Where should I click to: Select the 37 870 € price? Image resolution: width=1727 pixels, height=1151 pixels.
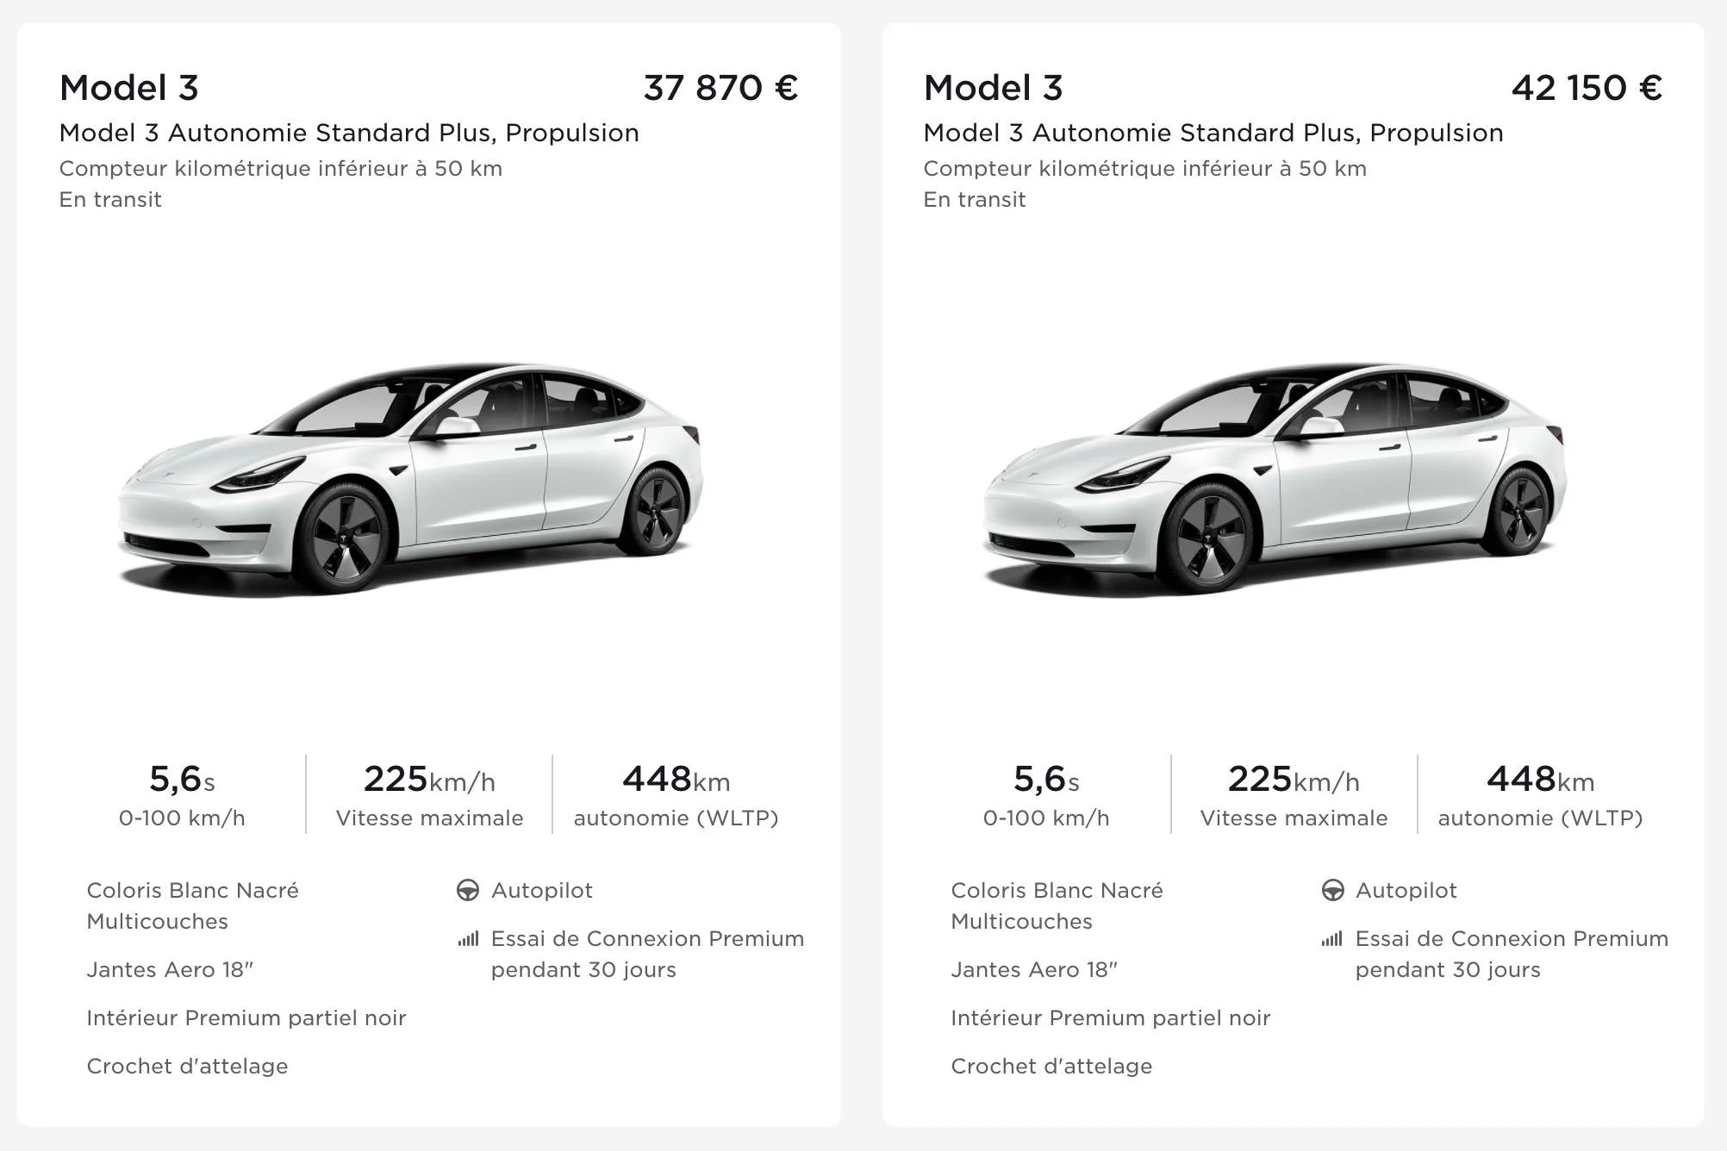pyautogui.click(x=720, y=88)
